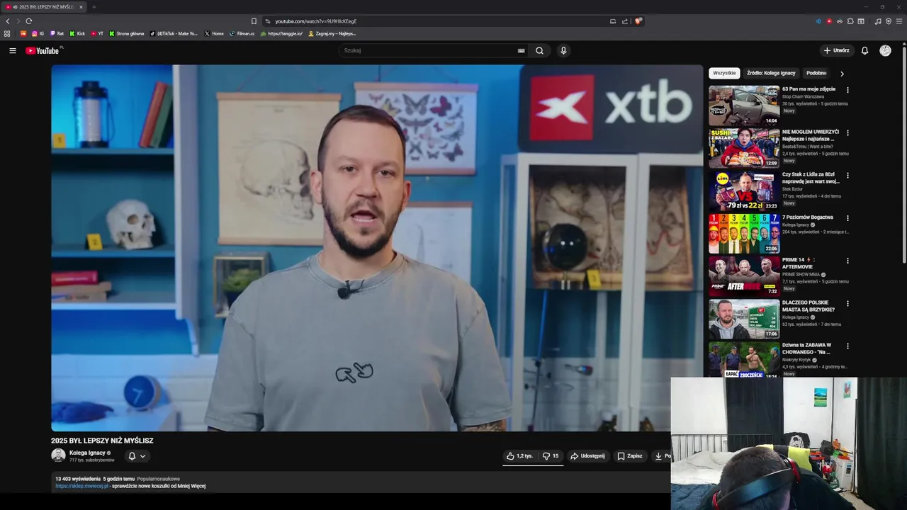The image size is (907, 510).
Task: Open options menu for 'DLACZEGO POLSKIE MIASTA'
Action: pyautogui.click(x=847, y=303)
